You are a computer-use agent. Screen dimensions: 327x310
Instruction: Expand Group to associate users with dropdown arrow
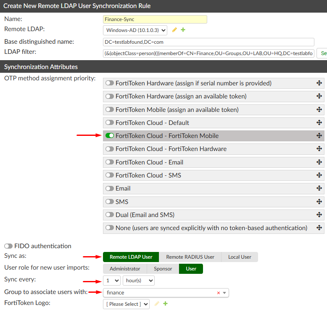(224, 293)
